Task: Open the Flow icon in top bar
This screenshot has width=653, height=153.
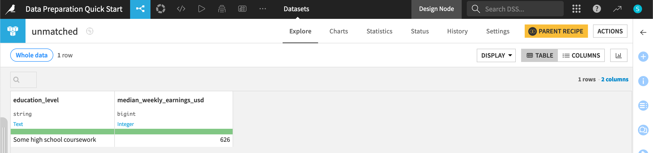Action: coord(140,9)
